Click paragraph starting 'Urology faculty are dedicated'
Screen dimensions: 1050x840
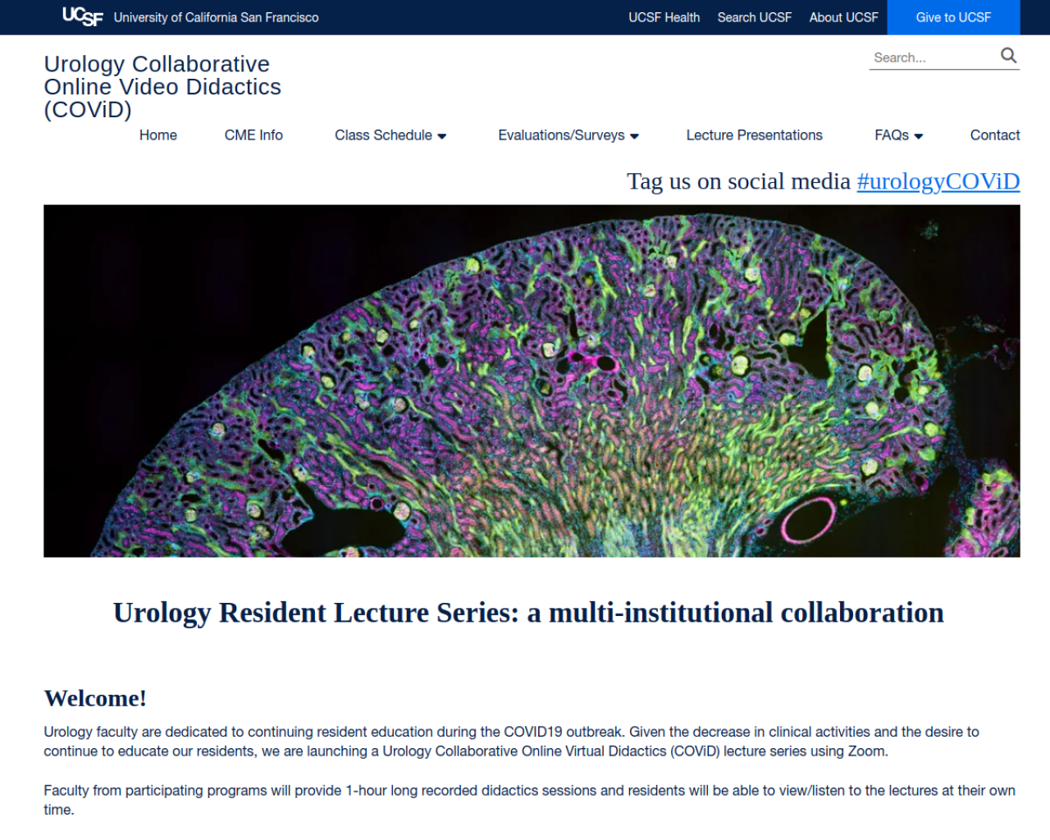pos(512,742)
